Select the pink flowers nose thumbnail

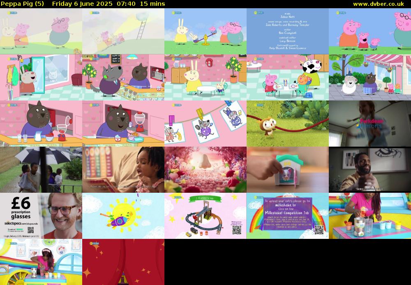click(205, 170)
